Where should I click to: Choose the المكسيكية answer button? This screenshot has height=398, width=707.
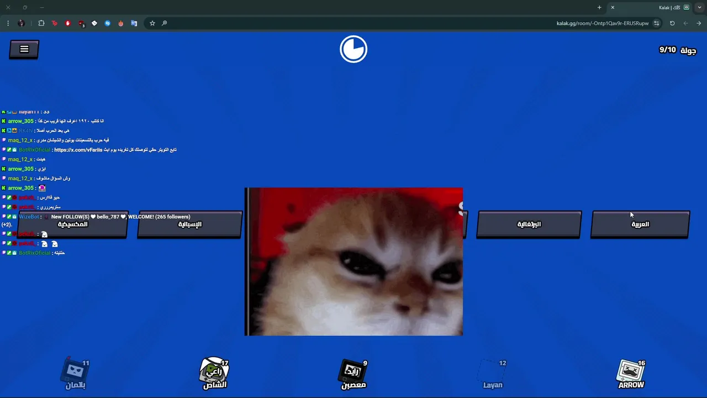tap(72, 224)
